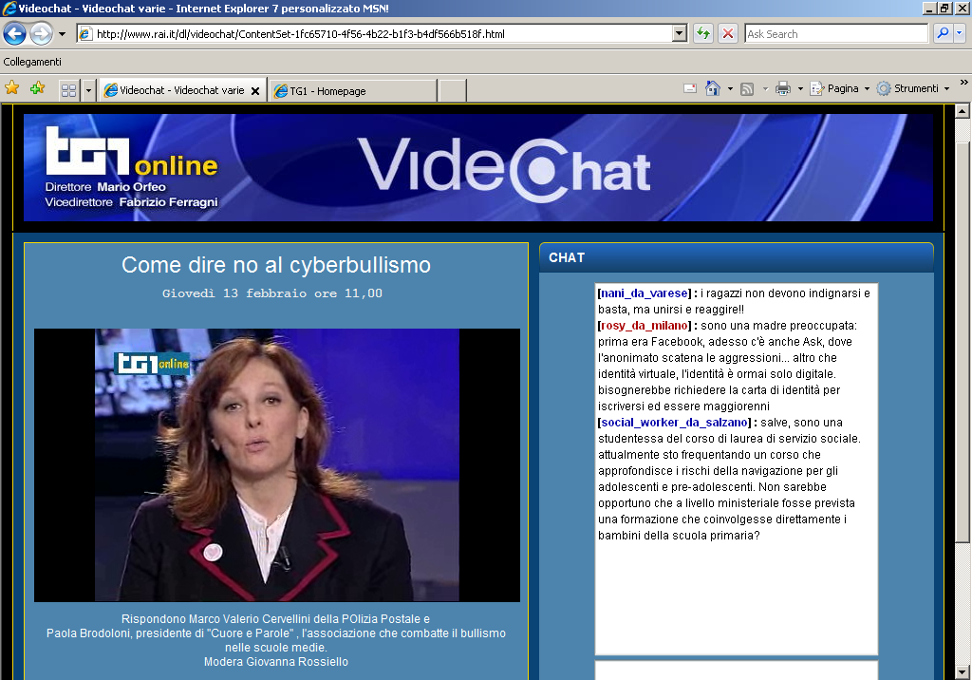
Task: Switch to the TG1 - Homepage tab
Action: click(x=353, y=90)
